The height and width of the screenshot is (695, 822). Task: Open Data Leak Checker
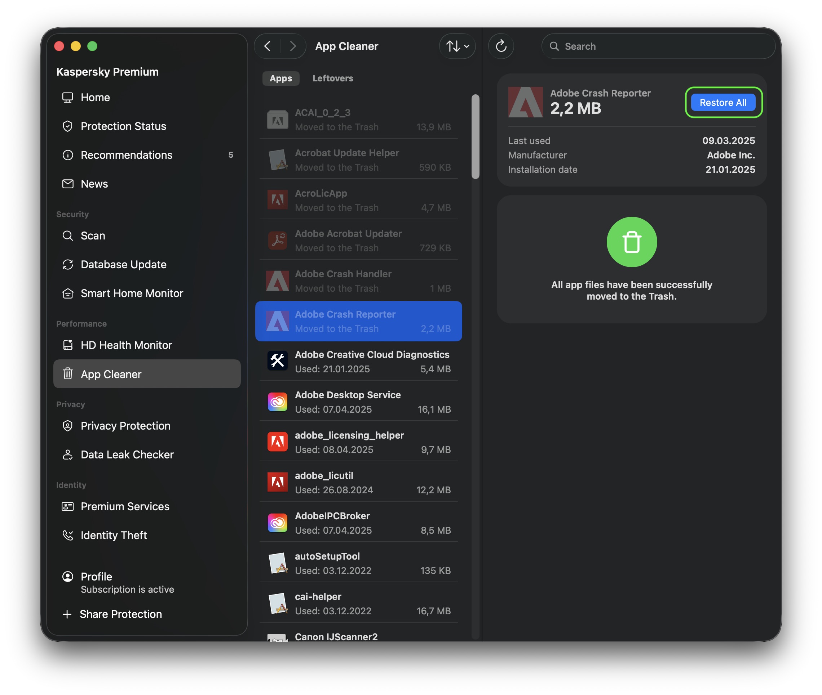point(147,455)
